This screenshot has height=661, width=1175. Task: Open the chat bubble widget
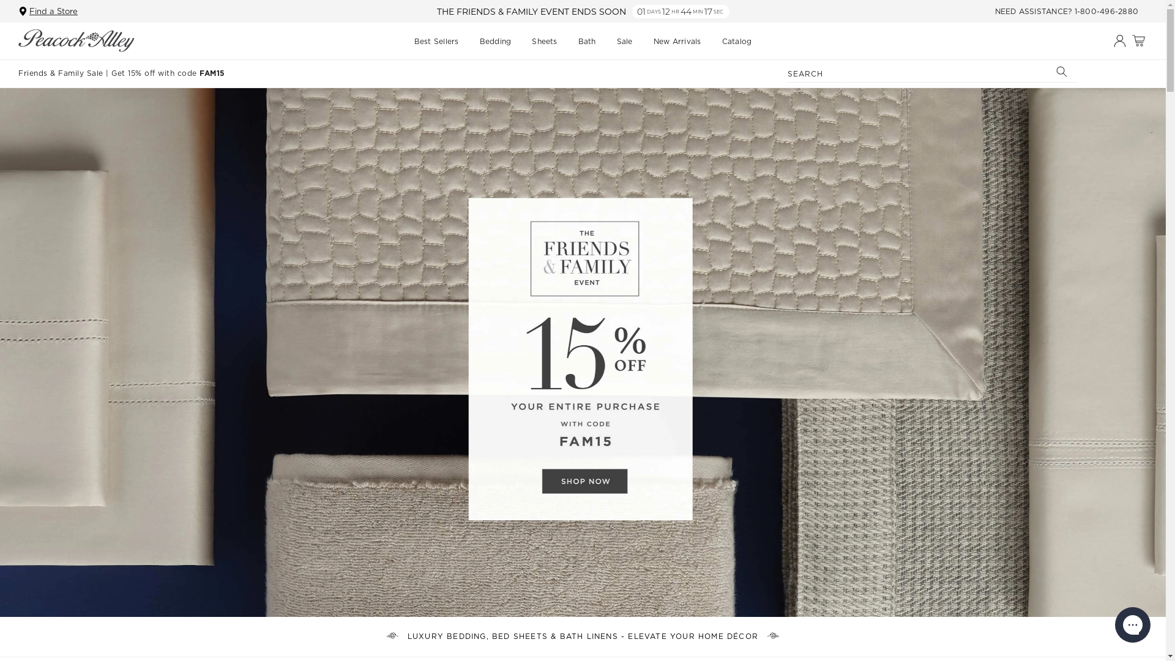coord(1132,625)
